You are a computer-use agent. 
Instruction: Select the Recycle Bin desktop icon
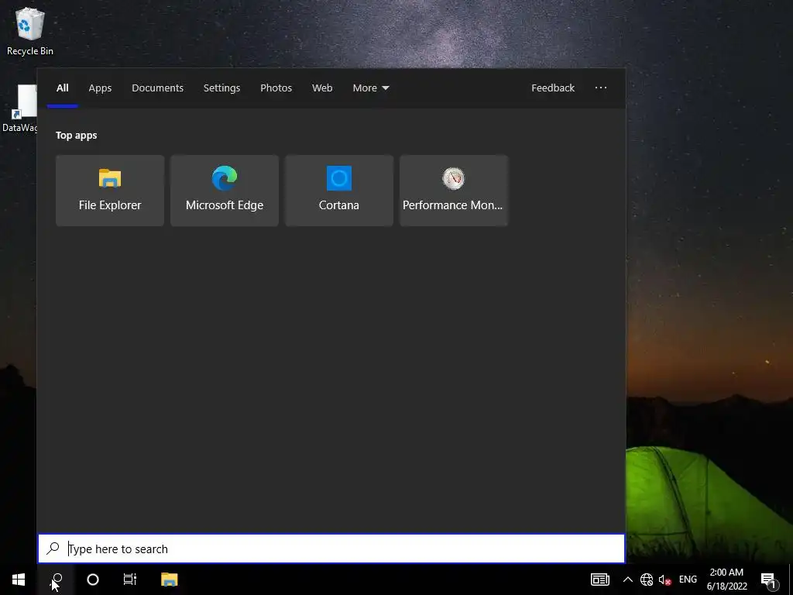click(x=30, y=31)
